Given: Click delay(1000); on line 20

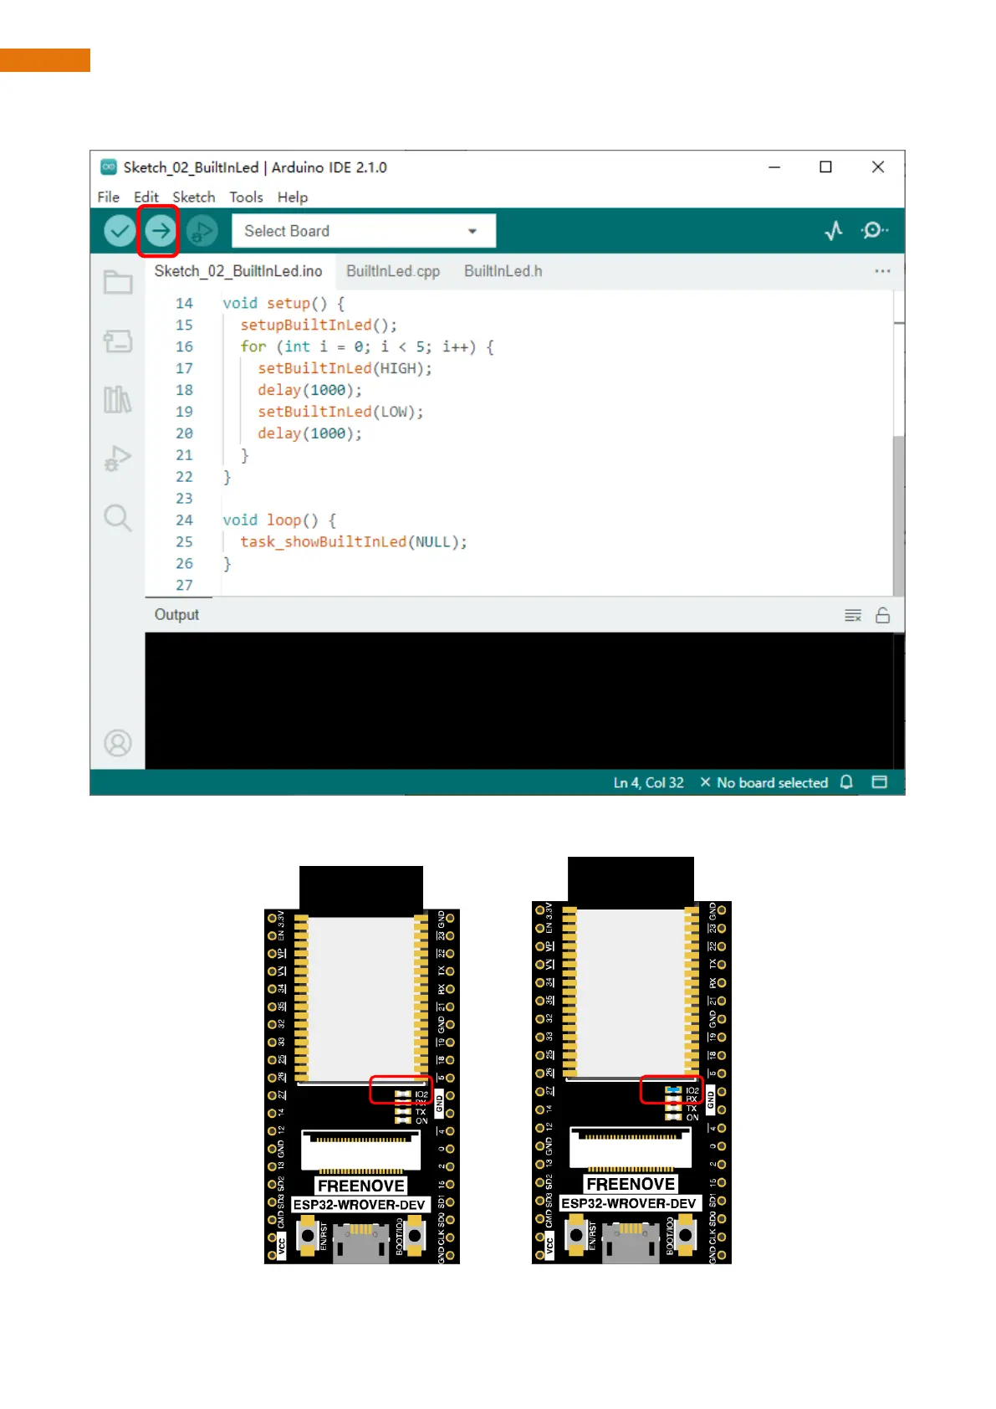Looking at the screenshot, I should point(309,433).
